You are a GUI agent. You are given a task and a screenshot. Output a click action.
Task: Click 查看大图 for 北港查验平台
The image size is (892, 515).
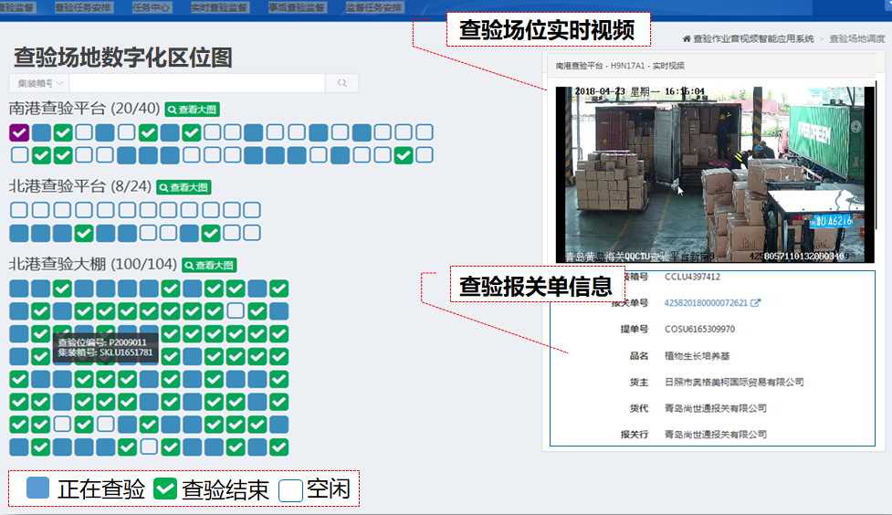pyautogui.click(x=184, y=187)
